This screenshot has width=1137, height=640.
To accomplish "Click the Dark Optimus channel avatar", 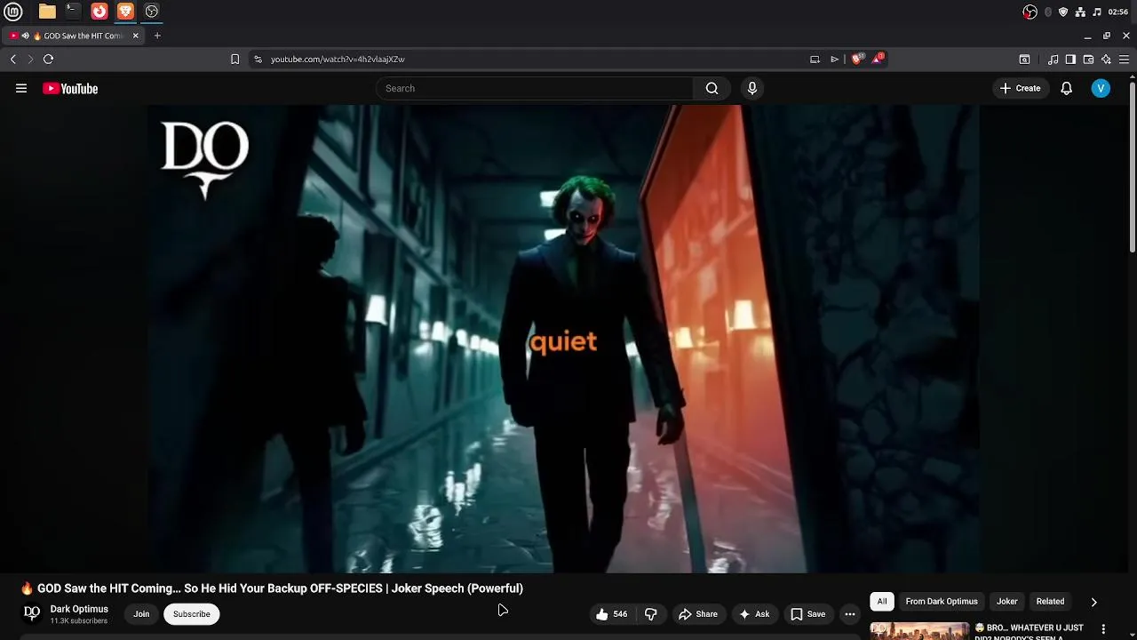I will (32, 613).
